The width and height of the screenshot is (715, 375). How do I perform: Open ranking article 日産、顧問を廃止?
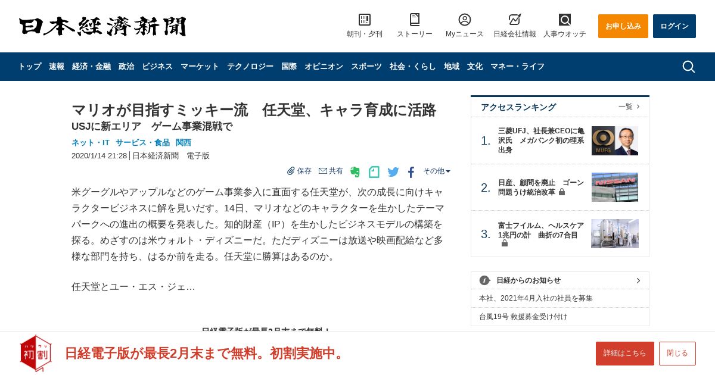click(541, 187)
